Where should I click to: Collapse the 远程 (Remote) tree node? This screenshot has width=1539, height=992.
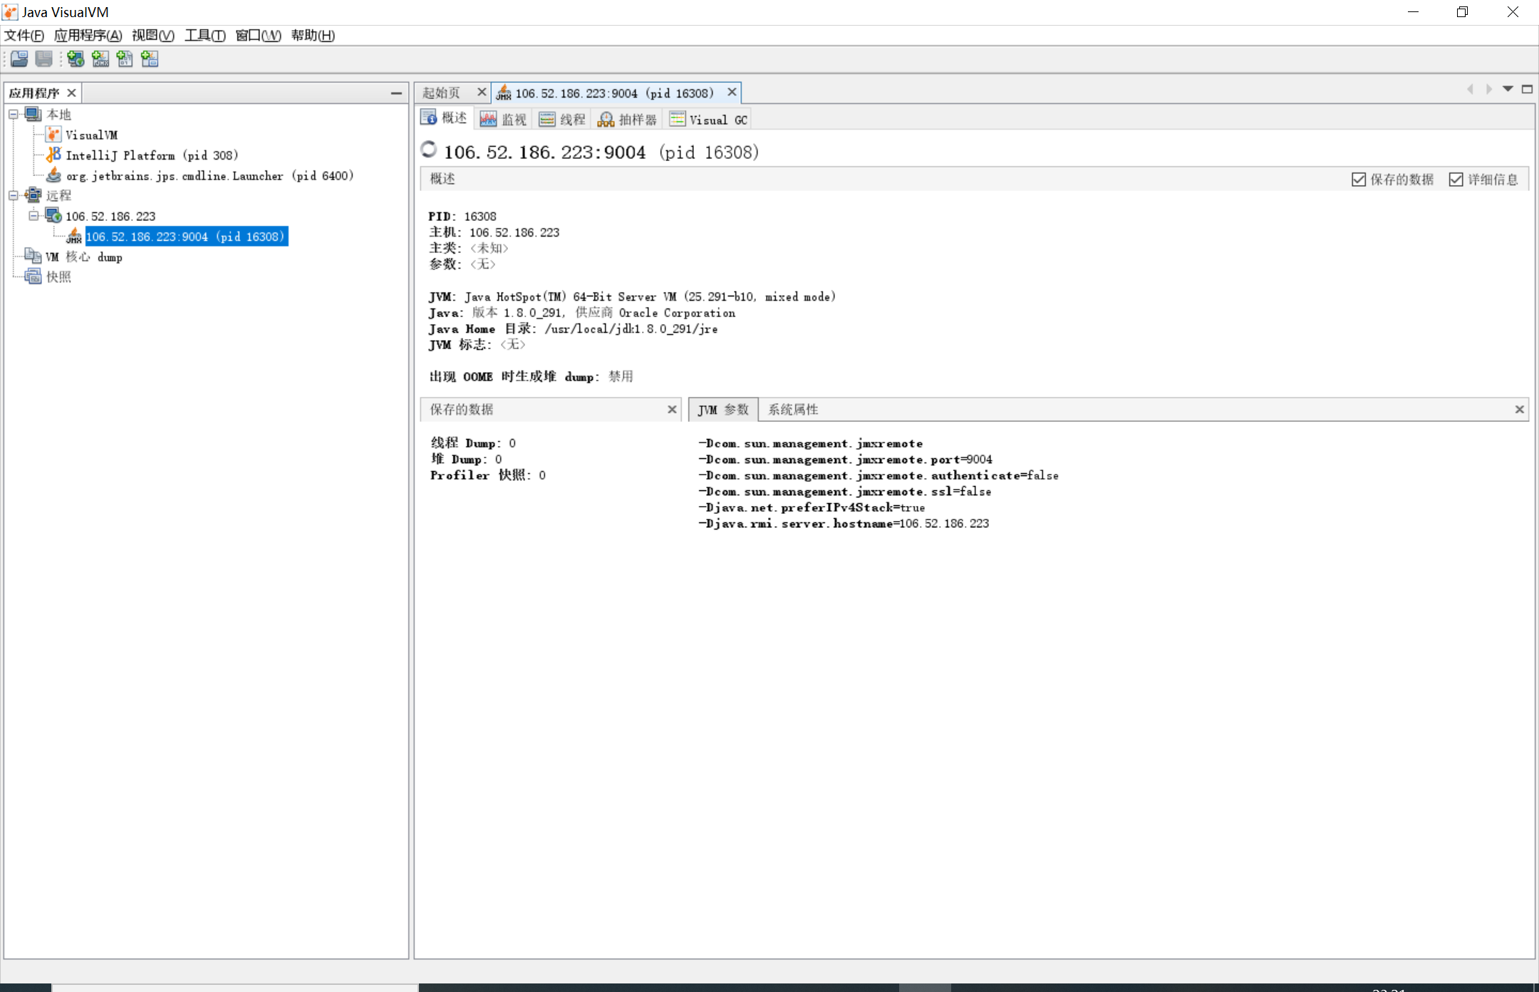pyautogui.click(x=14, y=195)
